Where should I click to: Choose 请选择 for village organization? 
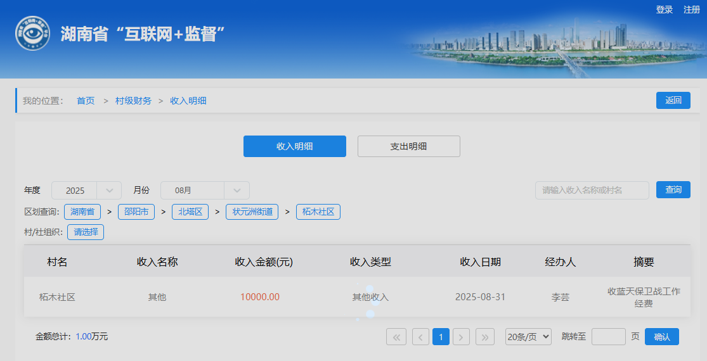(x=86, y=232)
